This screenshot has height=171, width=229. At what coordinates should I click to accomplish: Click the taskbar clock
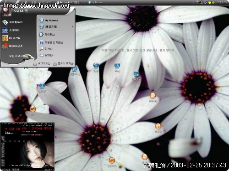click(222, 2)
